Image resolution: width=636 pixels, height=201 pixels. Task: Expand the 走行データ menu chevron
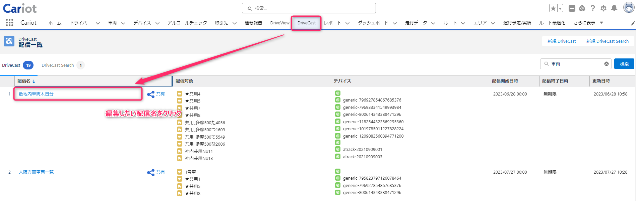point(433,23)
